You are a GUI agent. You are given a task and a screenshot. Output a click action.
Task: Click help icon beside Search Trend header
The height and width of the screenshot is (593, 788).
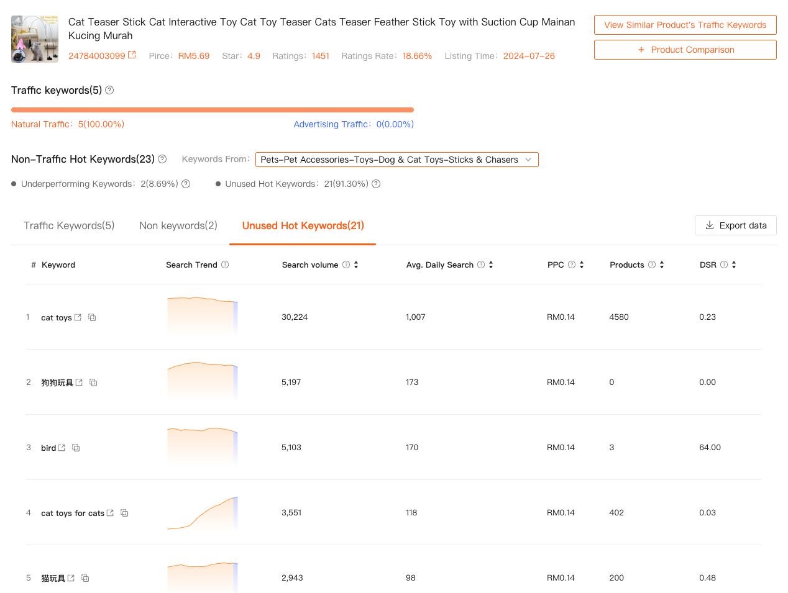(225, 265)
